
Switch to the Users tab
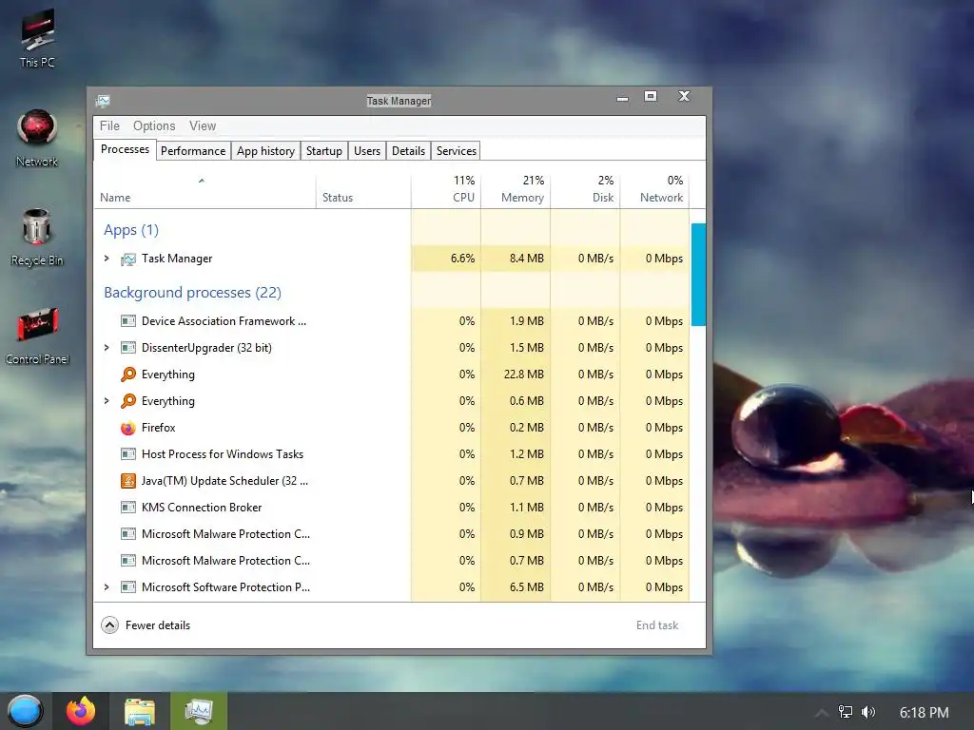366,151
